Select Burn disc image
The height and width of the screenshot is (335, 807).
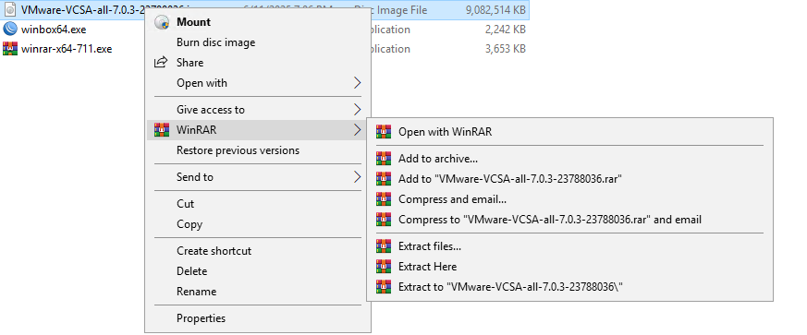pyautogui.click(x=258, y=42)
